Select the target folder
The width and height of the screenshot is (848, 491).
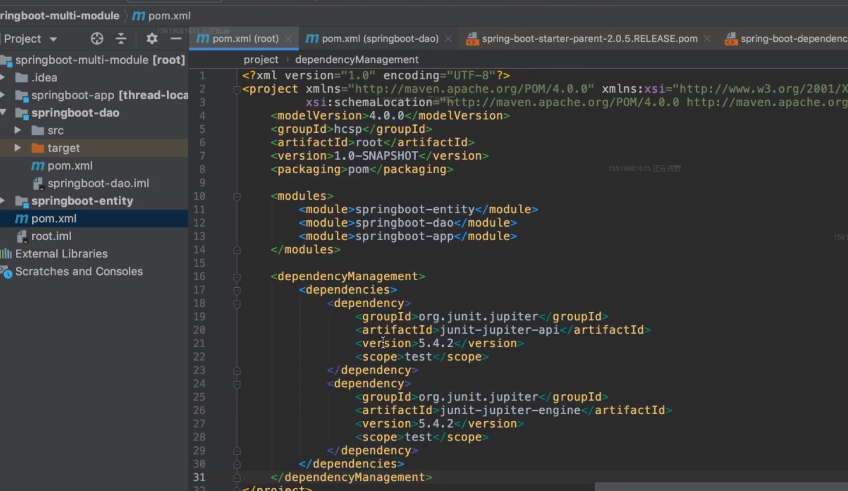63,148
